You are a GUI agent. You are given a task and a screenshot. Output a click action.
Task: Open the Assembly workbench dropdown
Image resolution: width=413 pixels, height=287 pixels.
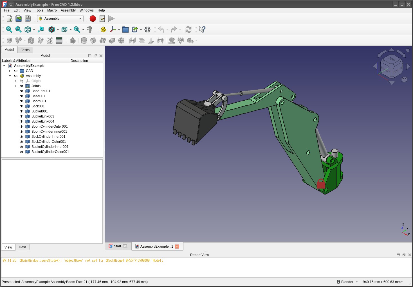60,19
